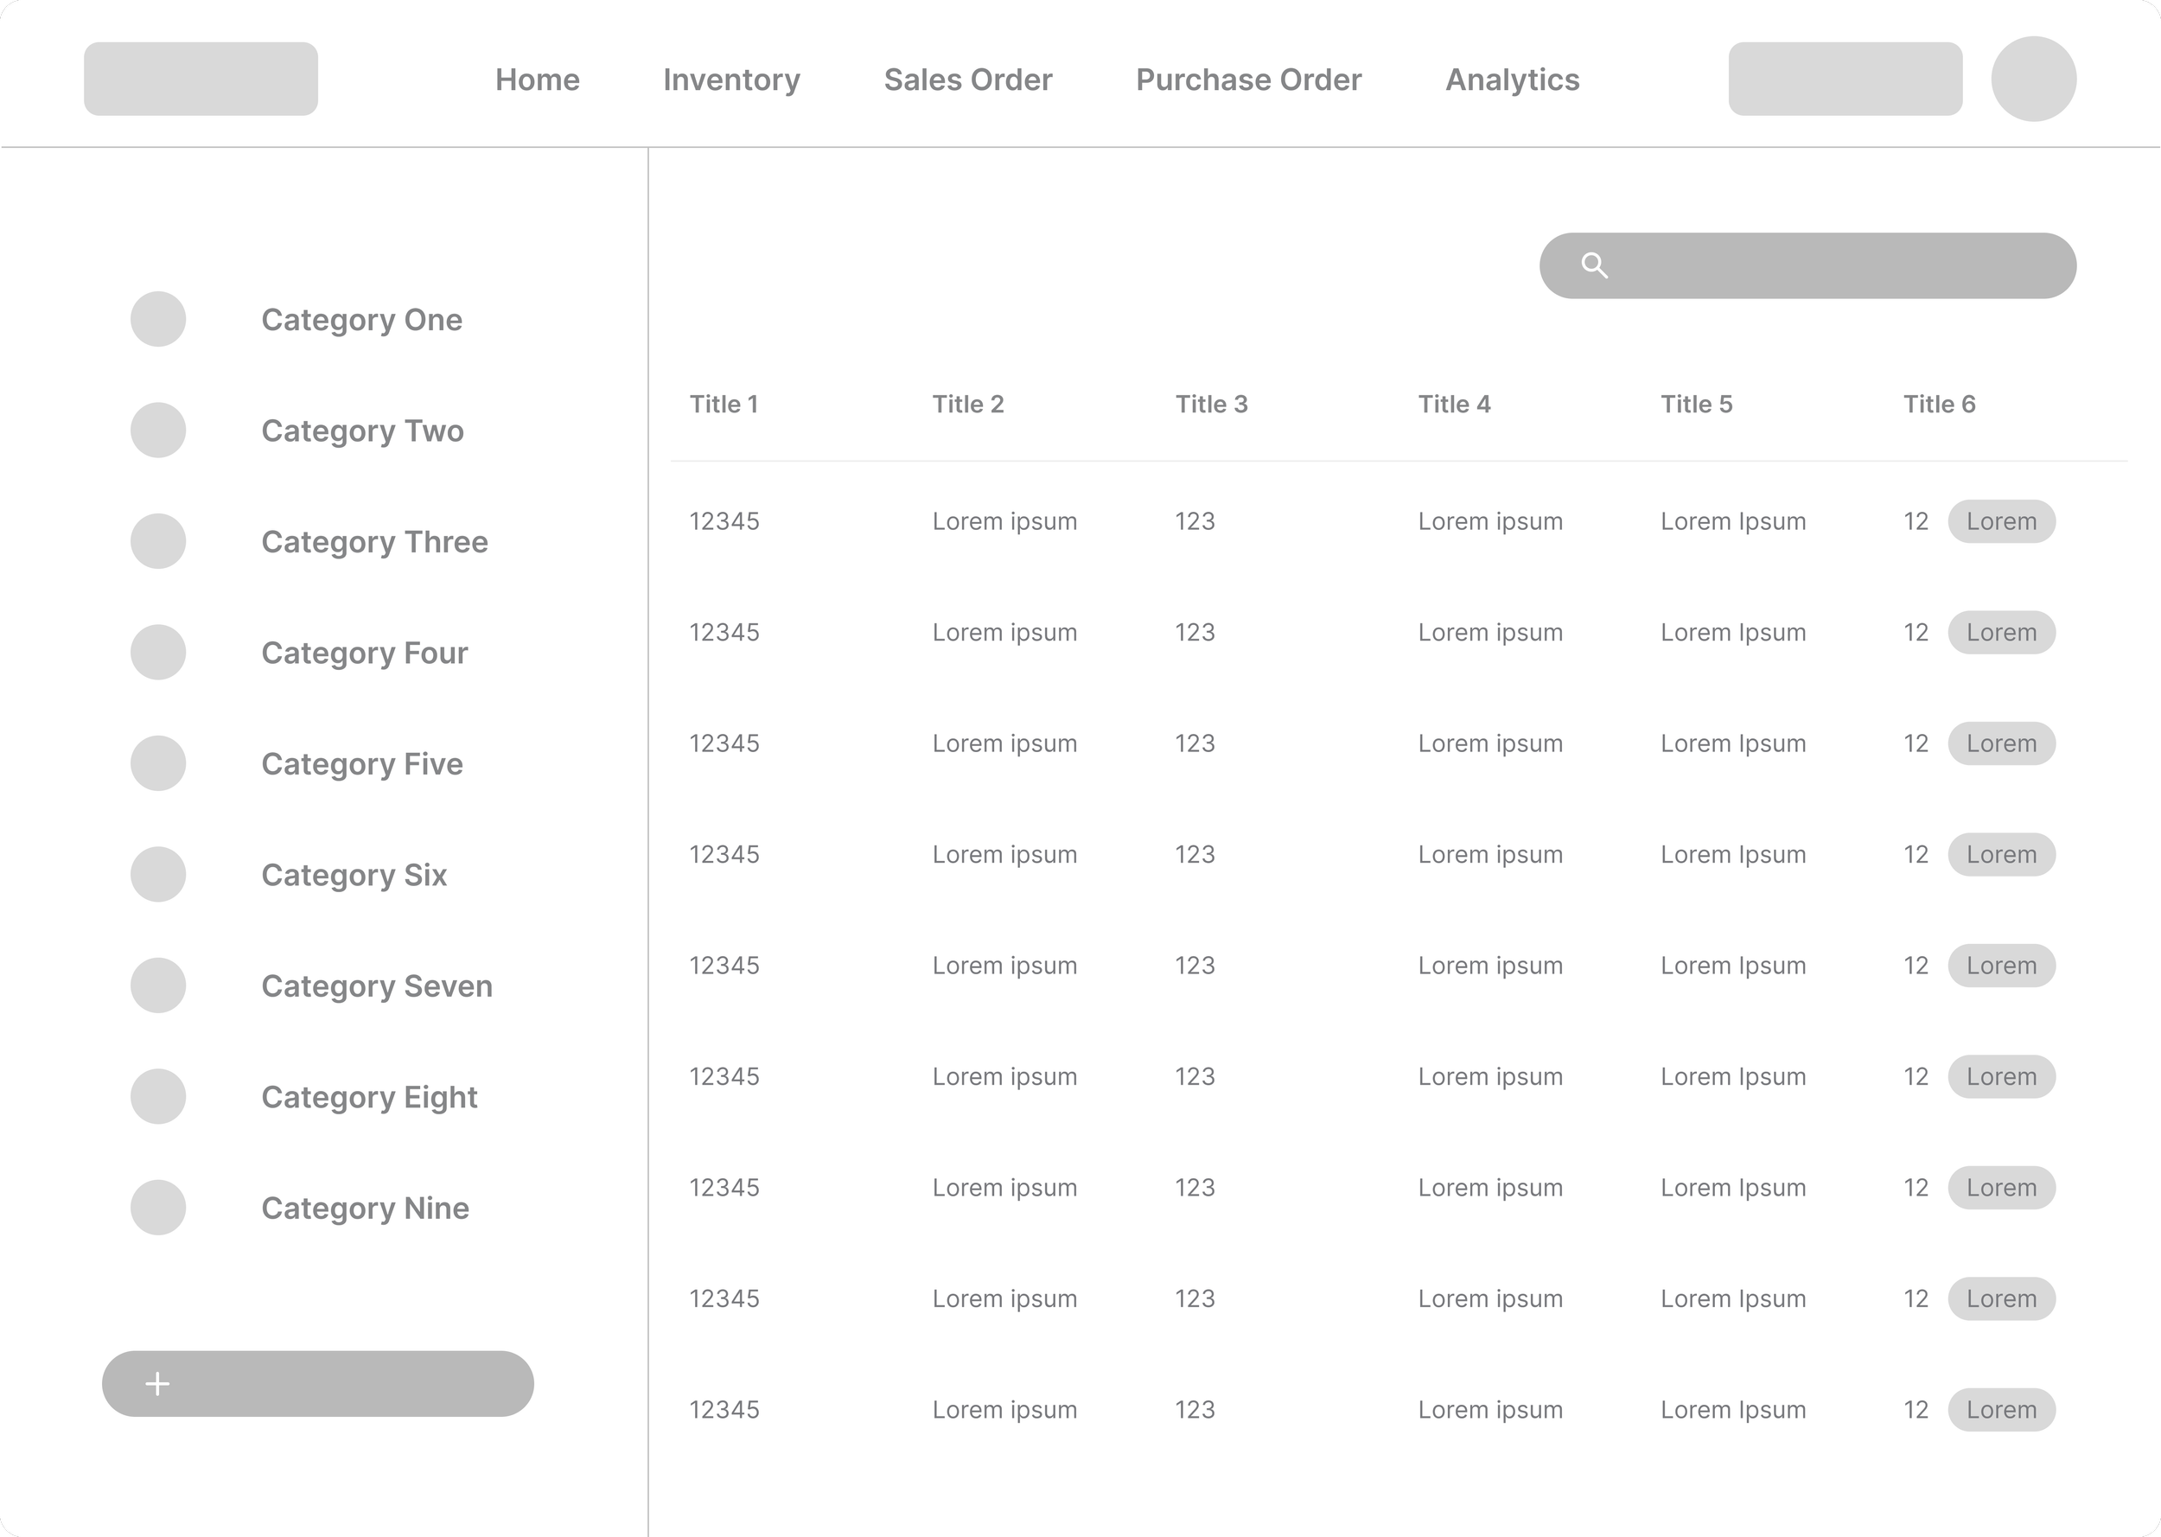Open the Home navigation item

pos(538,80)
